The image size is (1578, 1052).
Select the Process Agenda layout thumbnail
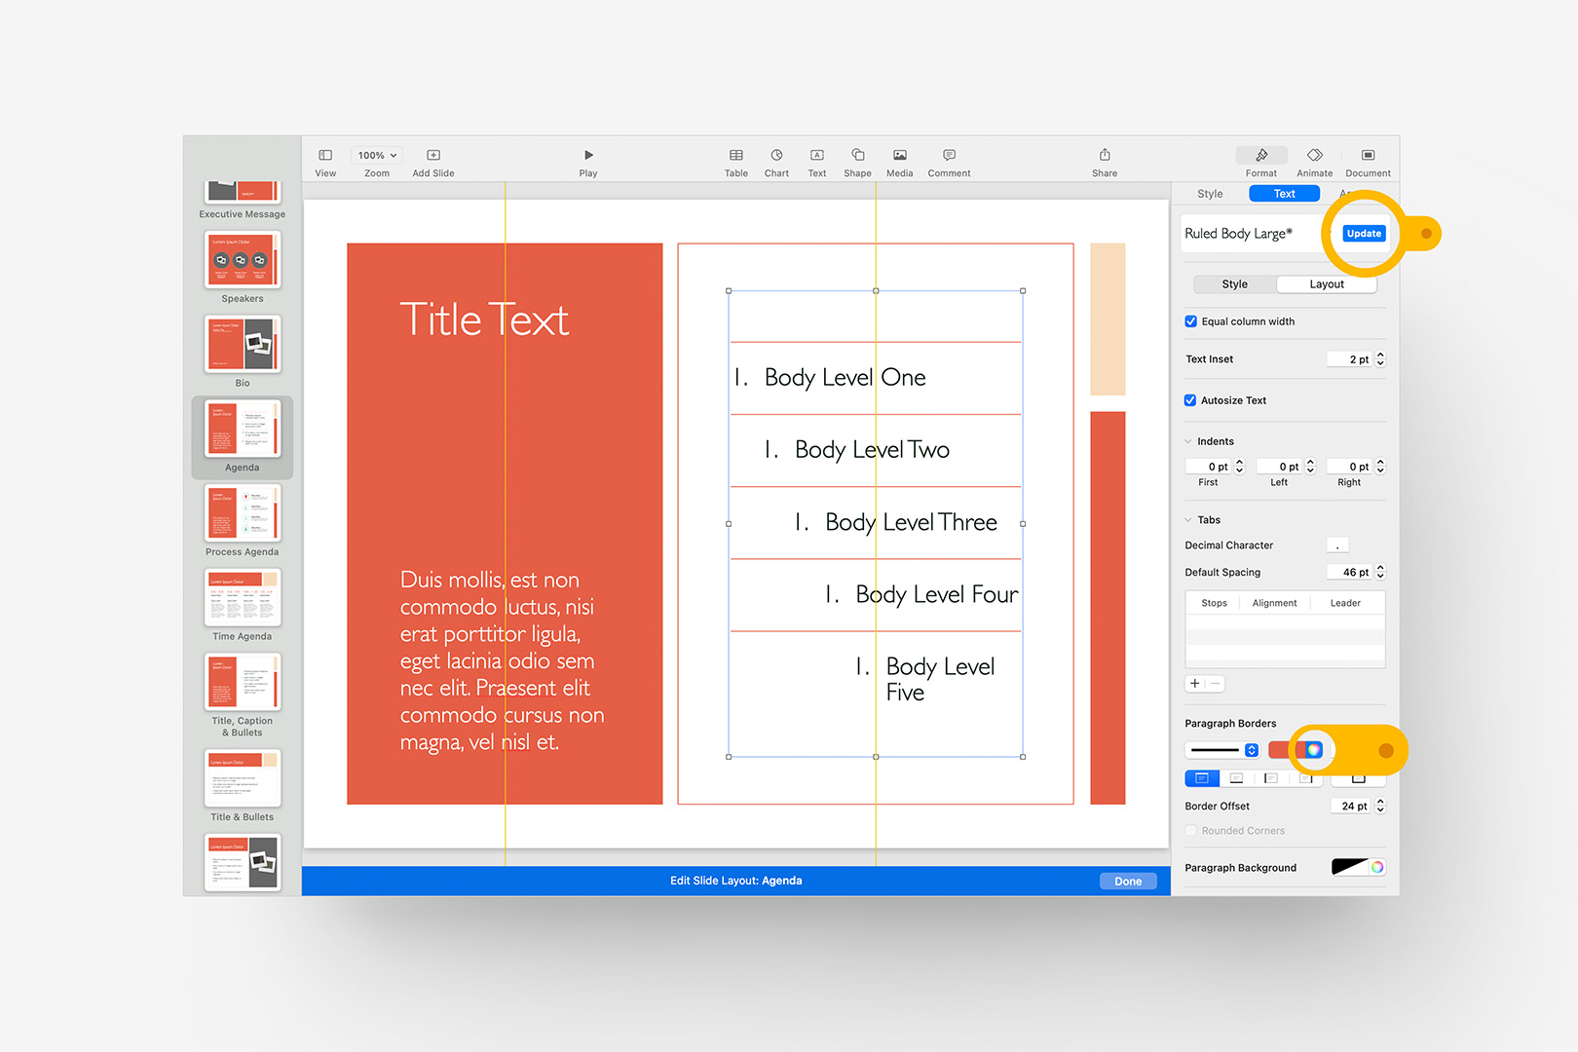[243, 512]
